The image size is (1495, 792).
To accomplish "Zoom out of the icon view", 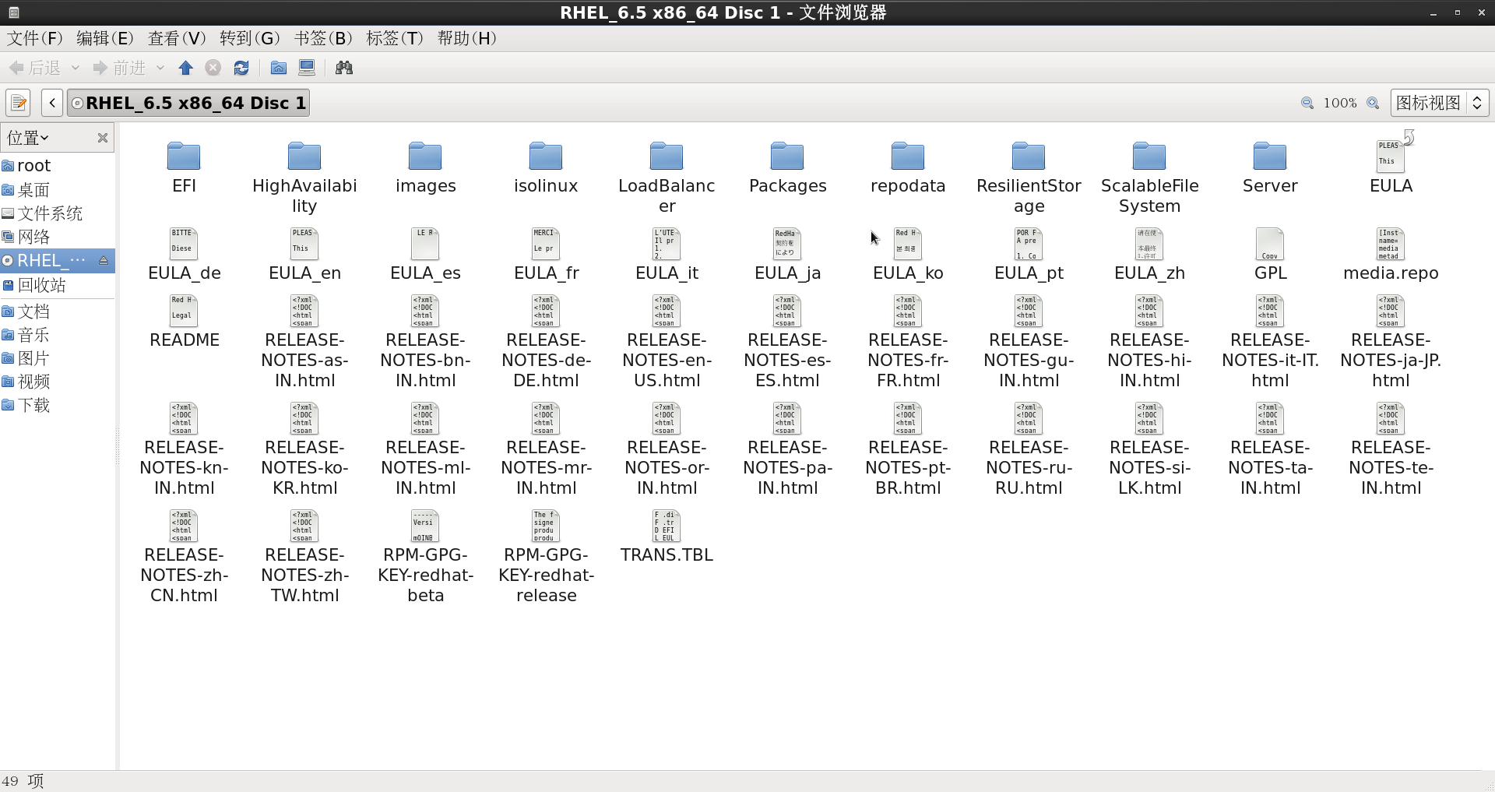I will (x=1307, y=103).
